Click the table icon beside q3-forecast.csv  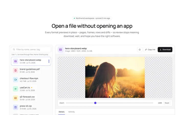click(x=16, y=98)
